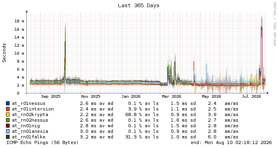Select the yellow at_rn02krypta legend swatch

tap(8, 114)
